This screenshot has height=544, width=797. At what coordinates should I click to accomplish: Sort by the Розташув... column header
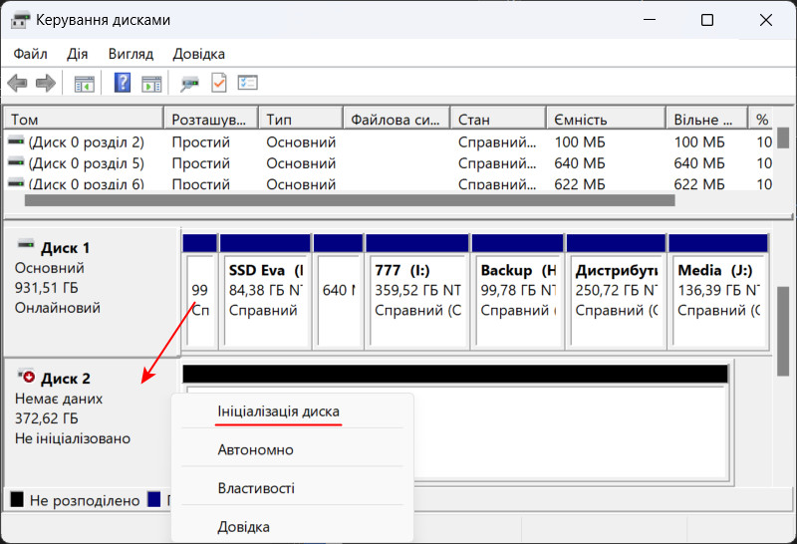[211, 120]
